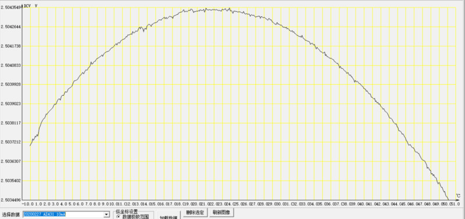
Task: Select the 20200227 AZ431 10mA combo box text
Action: click(x=44, y=214)
